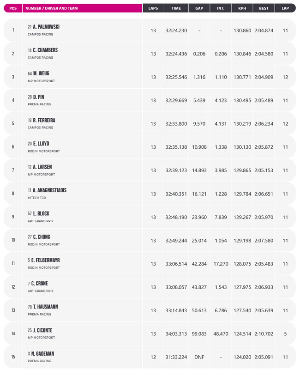Image resolution: width=300 pixels, height=370 pixels.
Task: Click the LAPS column header
Action: pos(153,8)
